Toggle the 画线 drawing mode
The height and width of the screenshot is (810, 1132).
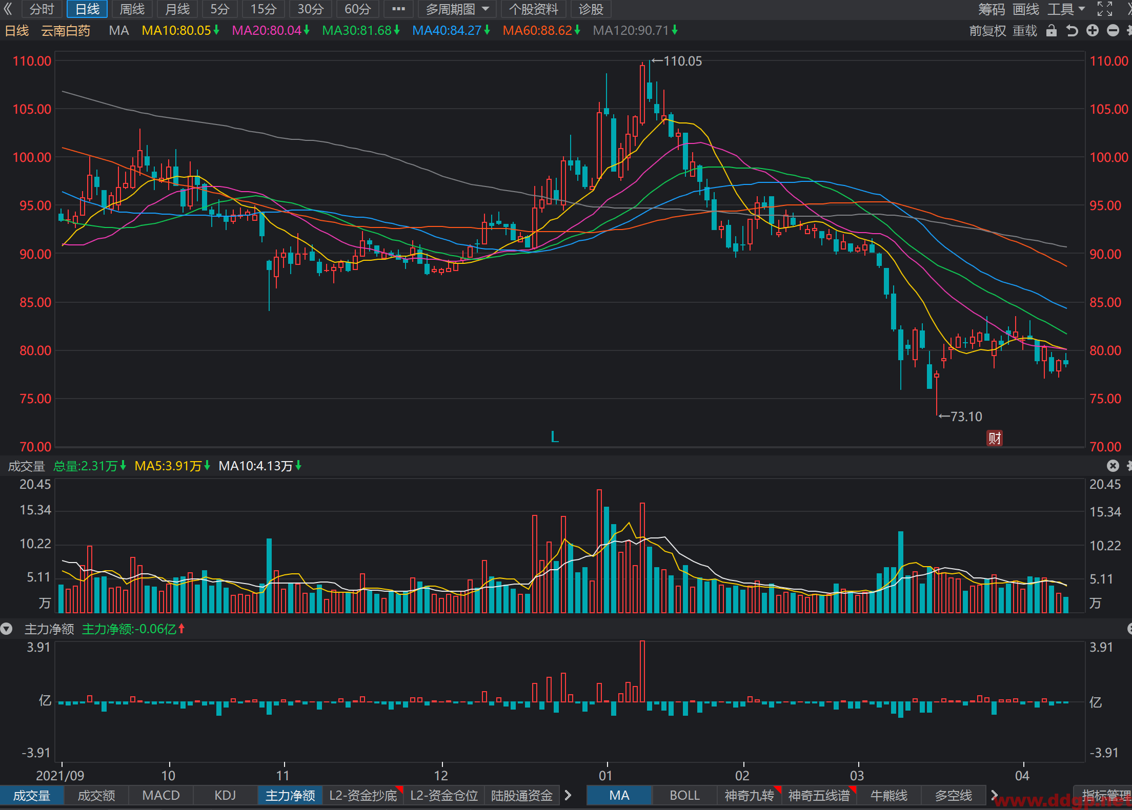click(x=1026, y=9)
